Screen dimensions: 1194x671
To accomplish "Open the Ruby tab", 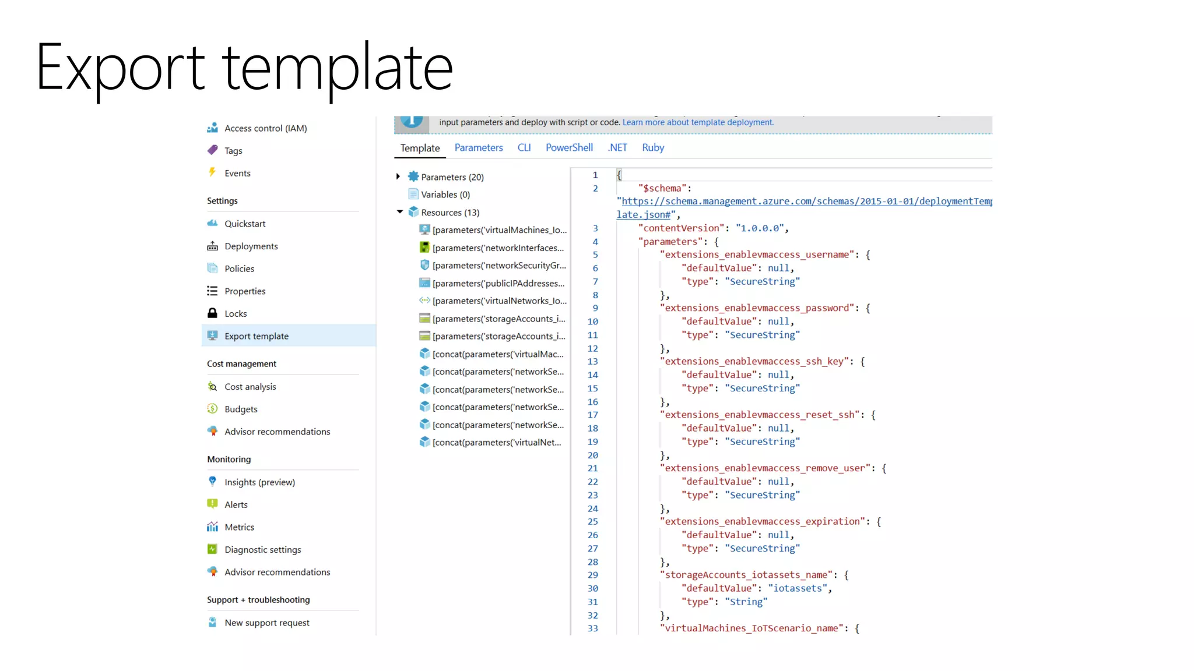I will (x=652, y=148).
